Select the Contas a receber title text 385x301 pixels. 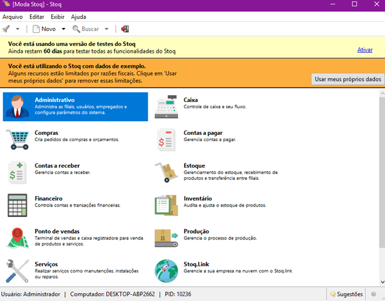(x=57, y=165)
